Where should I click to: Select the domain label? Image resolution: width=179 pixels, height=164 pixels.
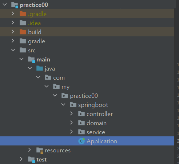coord(97,123)
